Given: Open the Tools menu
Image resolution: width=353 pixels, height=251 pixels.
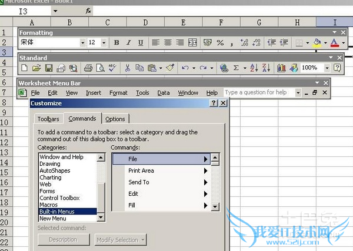Looking at the screenshot, I should [142, 93].
